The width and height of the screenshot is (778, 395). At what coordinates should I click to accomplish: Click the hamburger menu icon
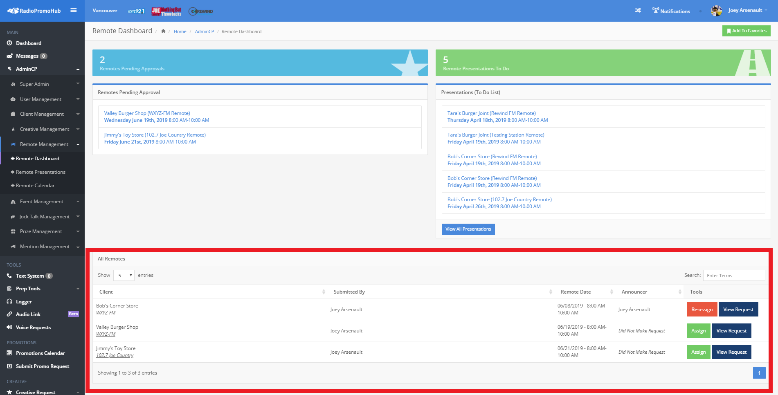[74, 11]
